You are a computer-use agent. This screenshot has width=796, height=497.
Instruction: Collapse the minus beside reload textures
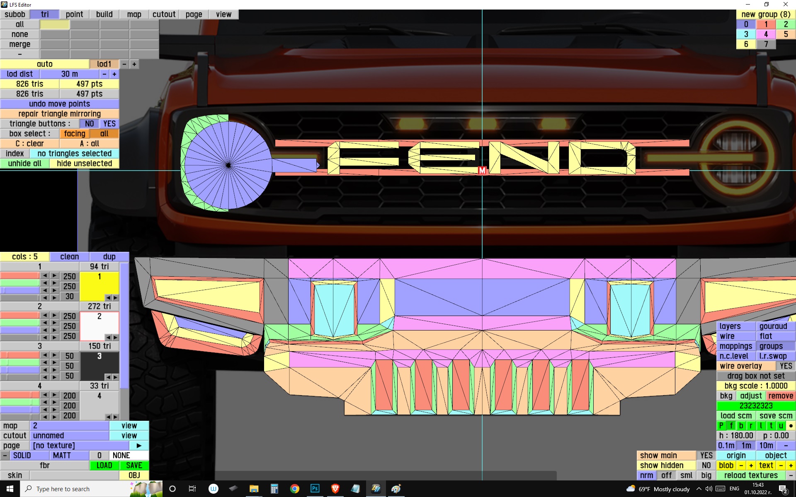(x=791, y=475)
